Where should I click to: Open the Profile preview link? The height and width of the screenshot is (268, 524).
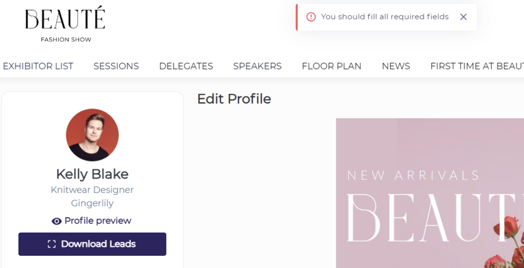click(98, 221)
